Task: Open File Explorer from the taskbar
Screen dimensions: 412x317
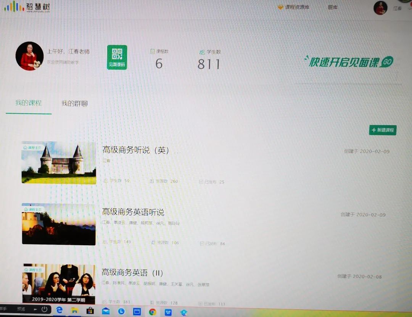Action: (x=75, y=311)
